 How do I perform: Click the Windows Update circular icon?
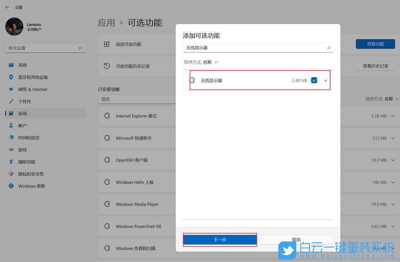click(11, 186)
